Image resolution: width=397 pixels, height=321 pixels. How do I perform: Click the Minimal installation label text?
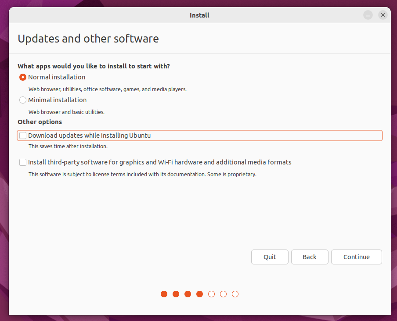pyautogui.click(x=58, y=100)
